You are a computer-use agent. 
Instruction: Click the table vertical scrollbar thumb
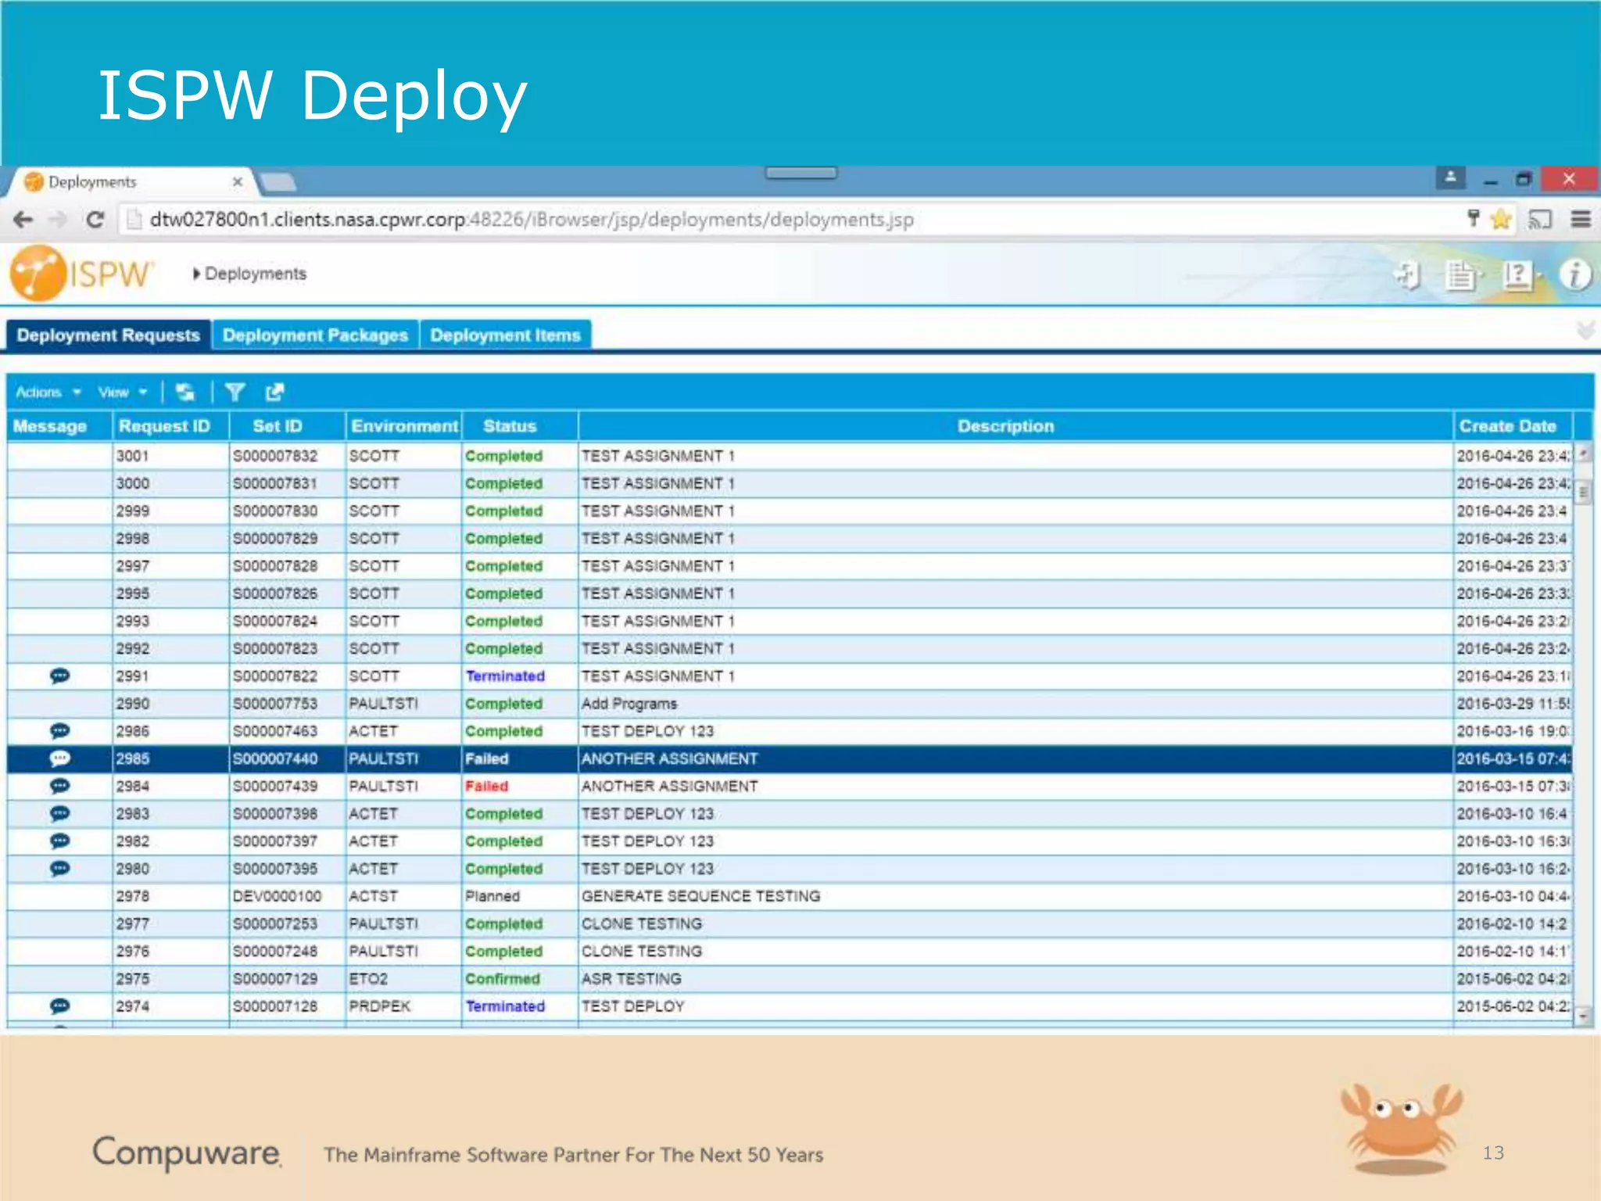point(1584,493)
